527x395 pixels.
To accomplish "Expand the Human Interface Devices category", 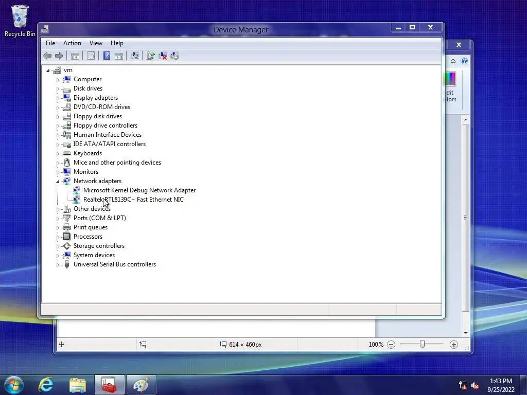I will point(58,135).
